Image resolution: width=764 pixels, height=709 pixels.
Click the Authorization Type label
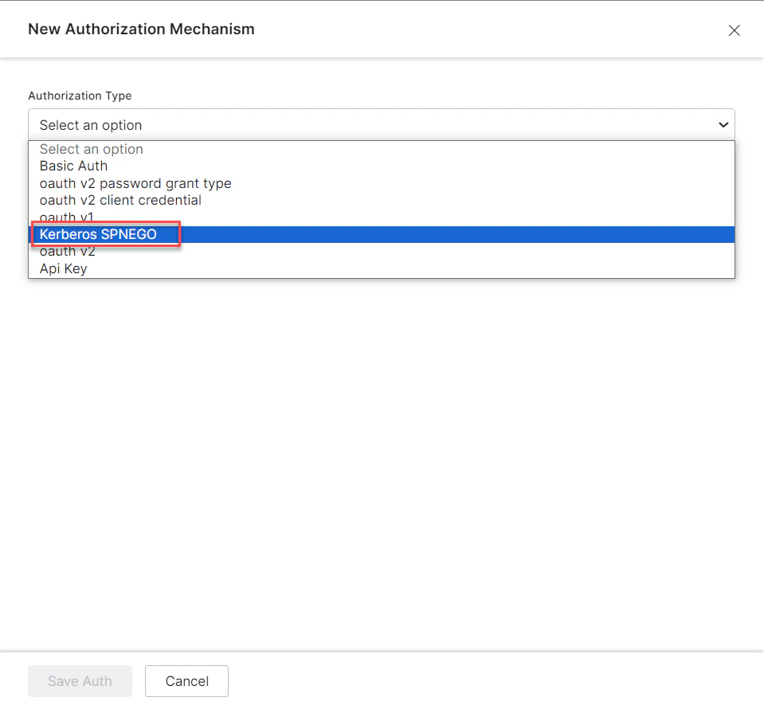pyautogui.click(x=80, y=96)
